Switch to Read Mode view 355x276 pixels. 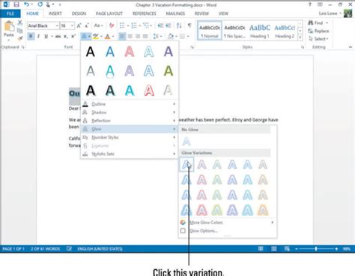261,249
